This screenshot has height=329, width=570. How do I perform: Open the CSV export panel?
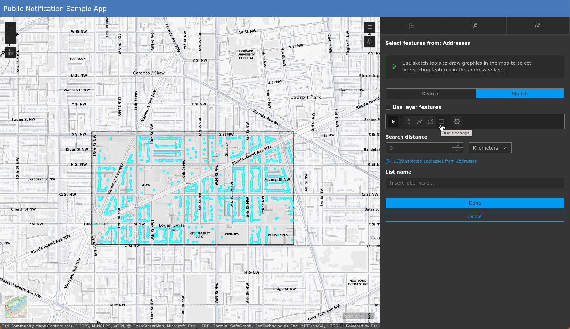pos(538,26)
